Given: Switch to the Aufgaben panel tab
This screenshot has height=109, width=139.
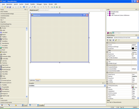Looking at the screenshot, I should pyautogui.click(x=33, y=105).
